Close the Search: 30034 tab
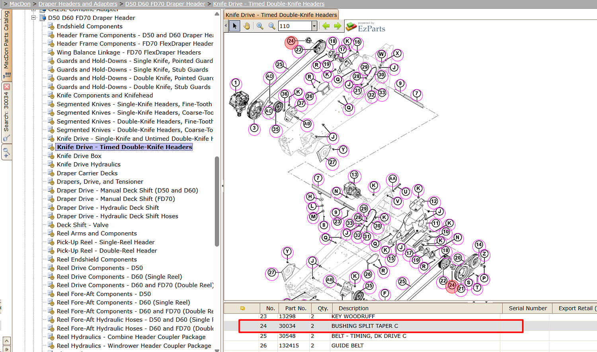Image resolution: width=597 pixels, height=352 pixels. coord(6,87)
